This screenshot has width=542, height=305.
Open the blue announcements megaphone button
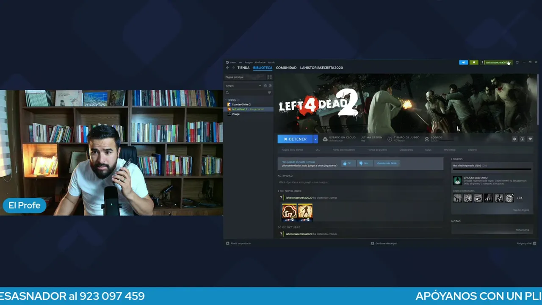[x=464, y=62]
